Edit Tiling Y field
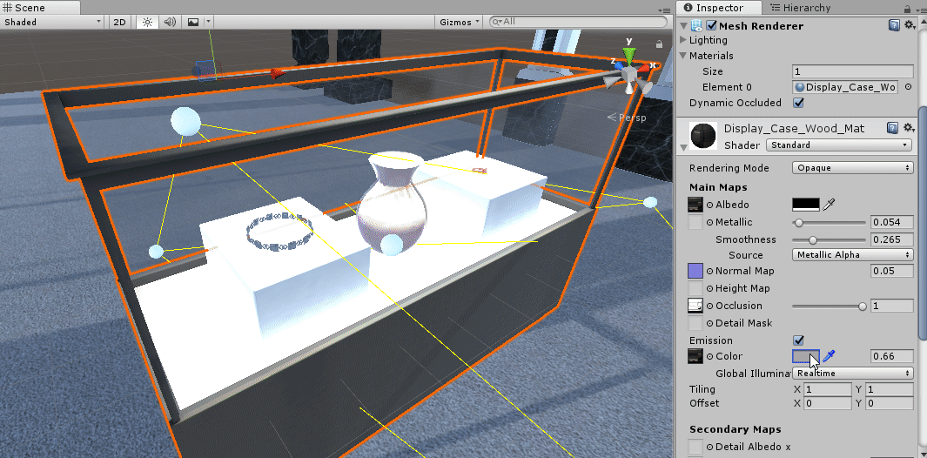The image size is (927, 458). [890, 390]
